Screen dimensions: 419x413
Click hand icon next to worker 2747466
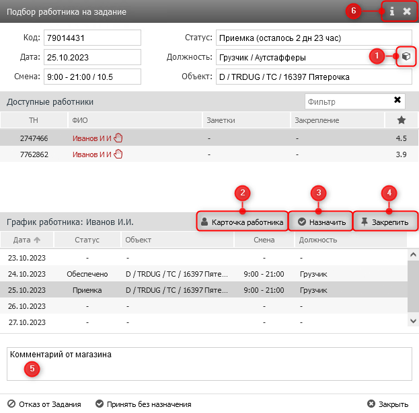[119, 138]
